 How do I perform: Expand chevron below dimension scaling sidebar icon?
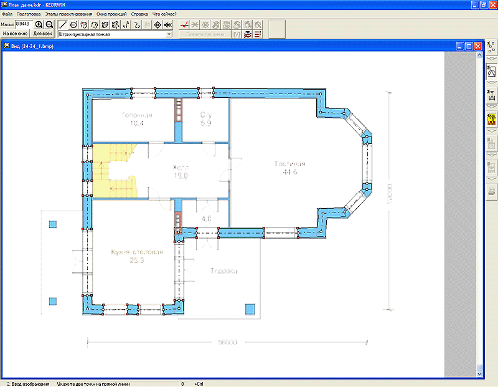[x=491, y=107]
